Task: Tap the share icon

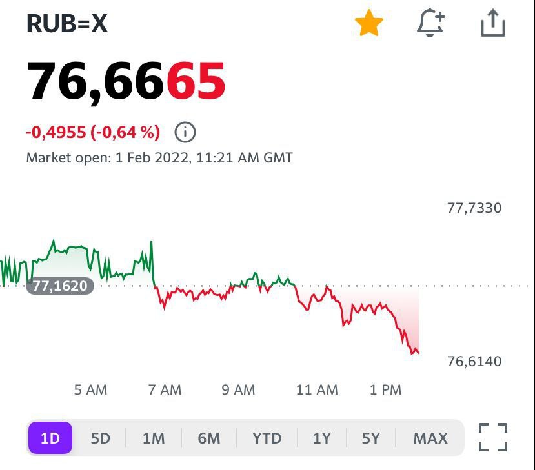Action: 493,24
